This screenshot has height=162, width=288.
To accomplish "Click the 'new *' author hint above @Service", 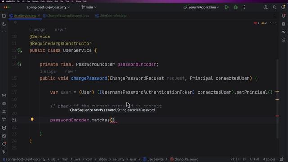I will pos(60,30).
